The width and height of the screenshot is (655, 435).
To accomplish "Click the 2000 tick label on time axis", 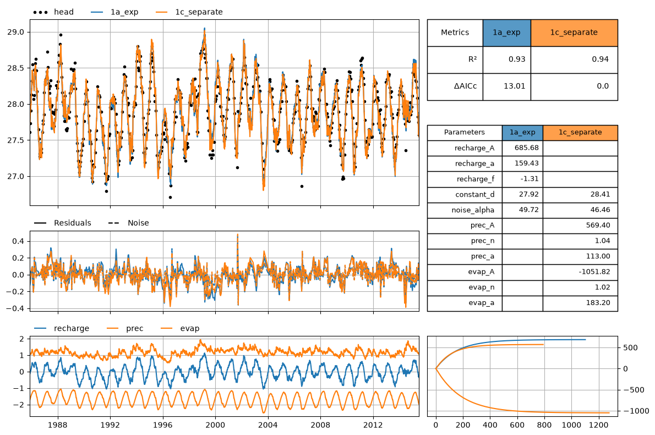I will click(216, 425).
